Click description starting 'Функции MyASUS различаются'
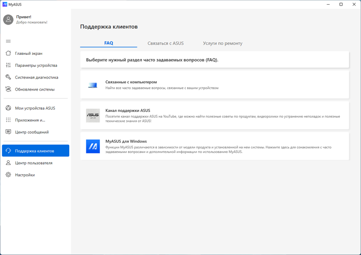This screenshot has height=255, width=361. tap(218, 150)
